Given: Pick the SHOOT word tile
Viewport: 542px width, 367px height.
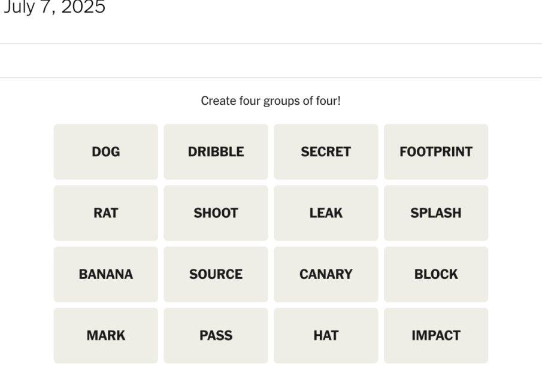Looking at the screenshot, I should tap(216, 213).
